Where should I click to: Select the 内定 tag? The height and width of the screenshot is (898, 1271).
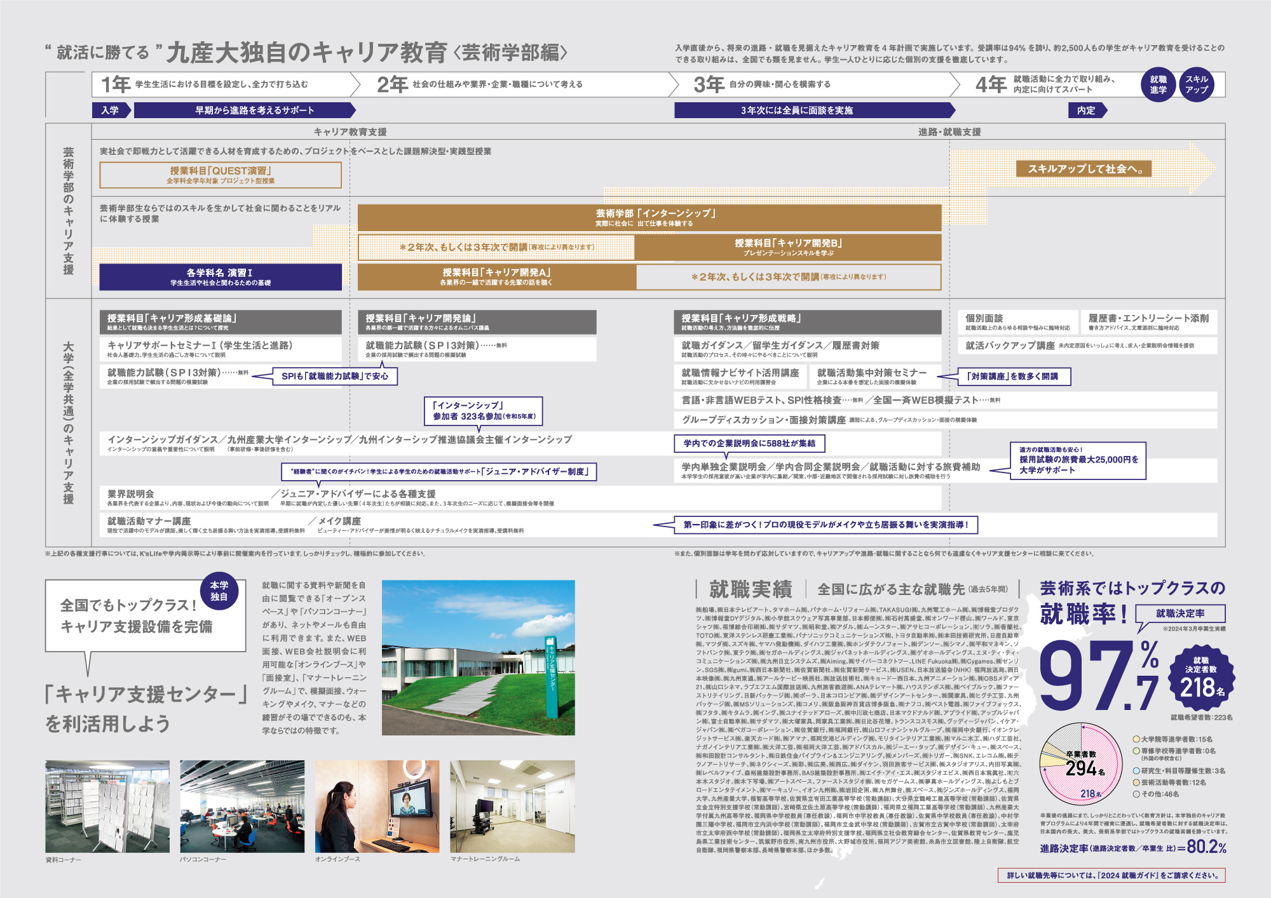pos(1087,111)
